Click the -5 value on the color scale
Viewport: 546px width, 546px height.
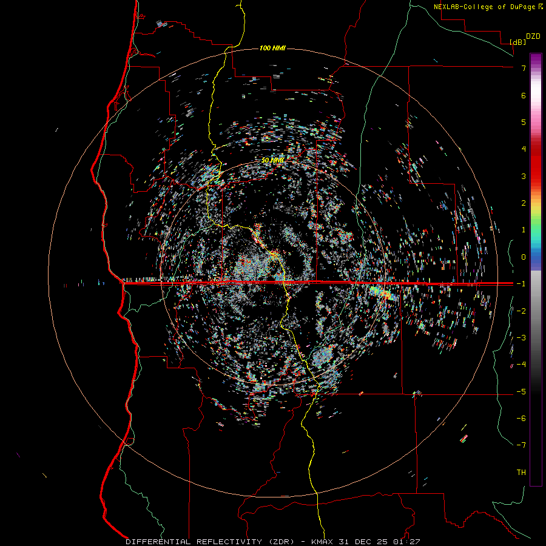point(521,392)
